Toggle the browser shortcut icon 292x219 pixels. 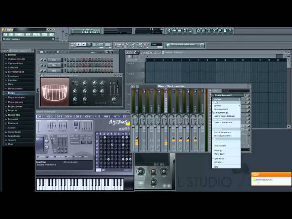[x=185, y=31]
